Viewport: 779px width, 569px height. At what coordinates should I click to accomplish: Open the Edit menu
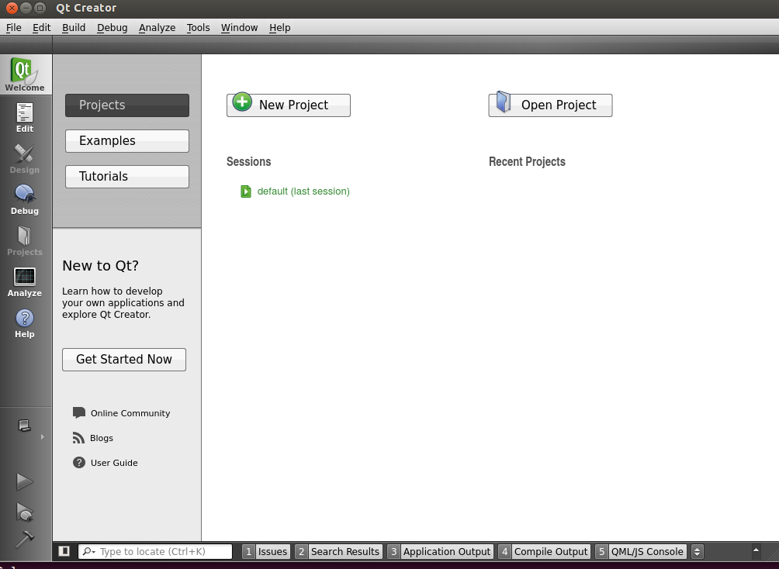click(42, 27)
